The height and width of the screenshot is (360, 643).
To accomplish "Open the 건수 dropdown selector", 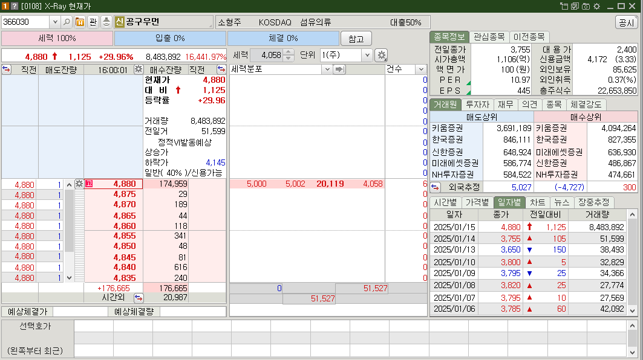I will 422,69.
